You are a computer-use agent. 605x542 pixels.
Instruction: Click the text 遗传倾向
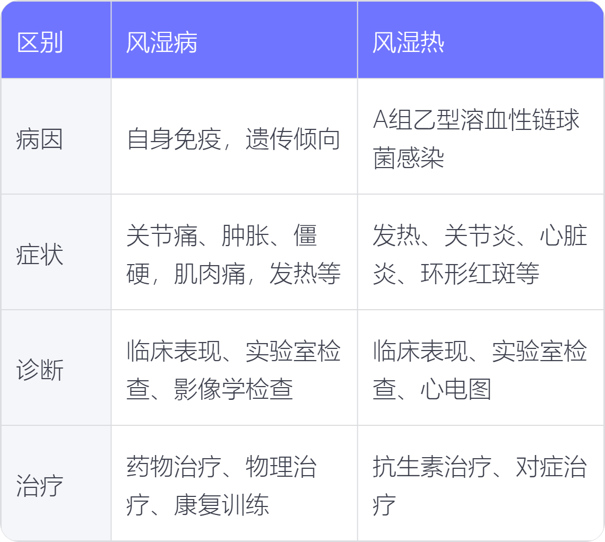click(293, 139)
